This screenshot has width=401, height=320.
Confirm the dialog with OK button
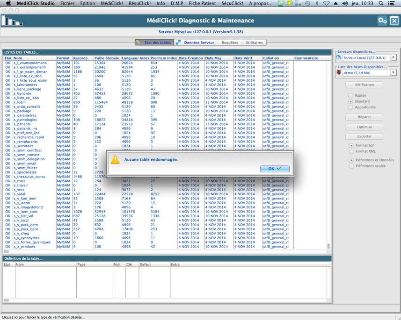pos(275,169)
